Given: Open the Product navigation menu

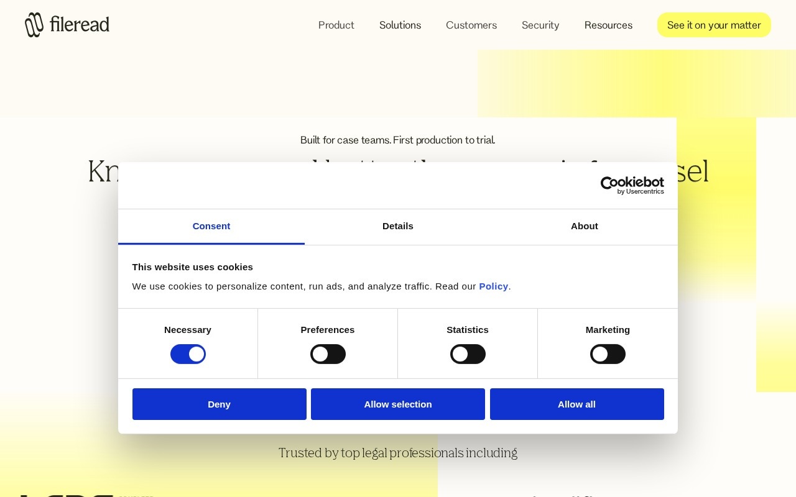Looking at the screenshot, I should [336, 25].
